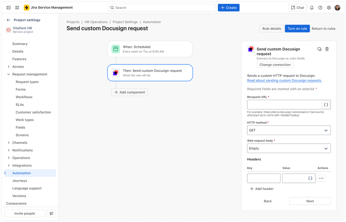
Task: Open the Web request body Empty dropdown
Action: (x=289, y=148)
